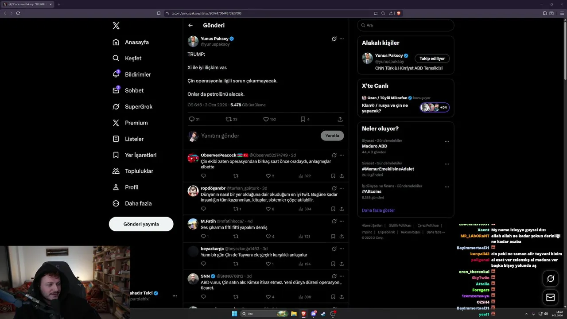Screen dimensions: 567x319
Task: Open File Explorer from taskbar
Action: [x=294, y=314]
